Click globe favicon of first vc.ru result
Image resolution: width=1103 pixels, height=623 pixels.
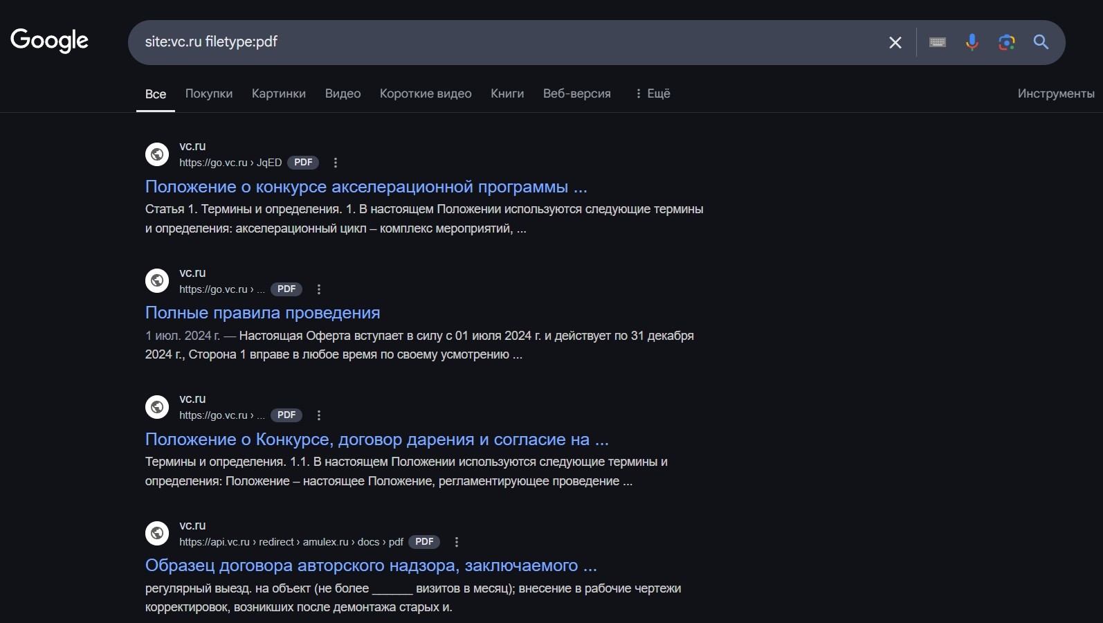pyautogui.click(x=157, y=154)
